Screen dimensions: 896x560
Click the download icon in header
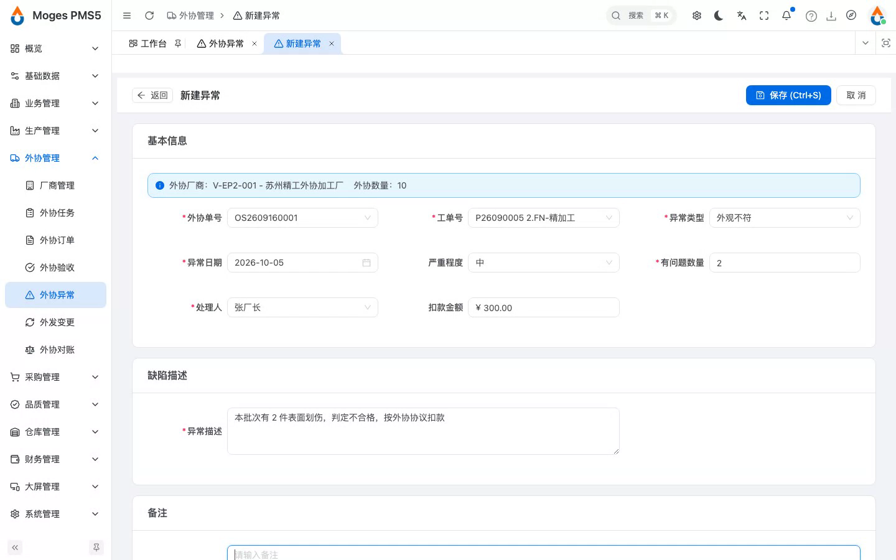[x=831, y=16]
